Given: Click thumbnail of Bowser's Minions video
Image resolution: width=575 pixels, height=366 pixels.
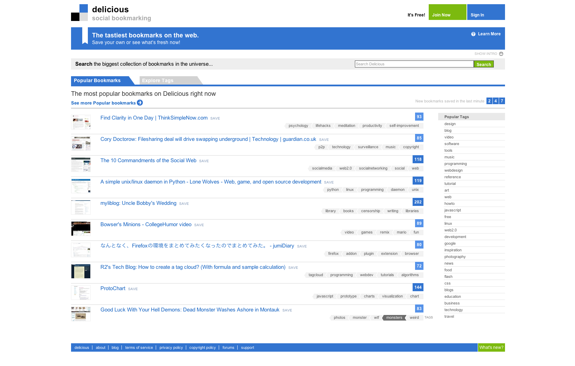Looking at the screenshot, I should 81,229.
